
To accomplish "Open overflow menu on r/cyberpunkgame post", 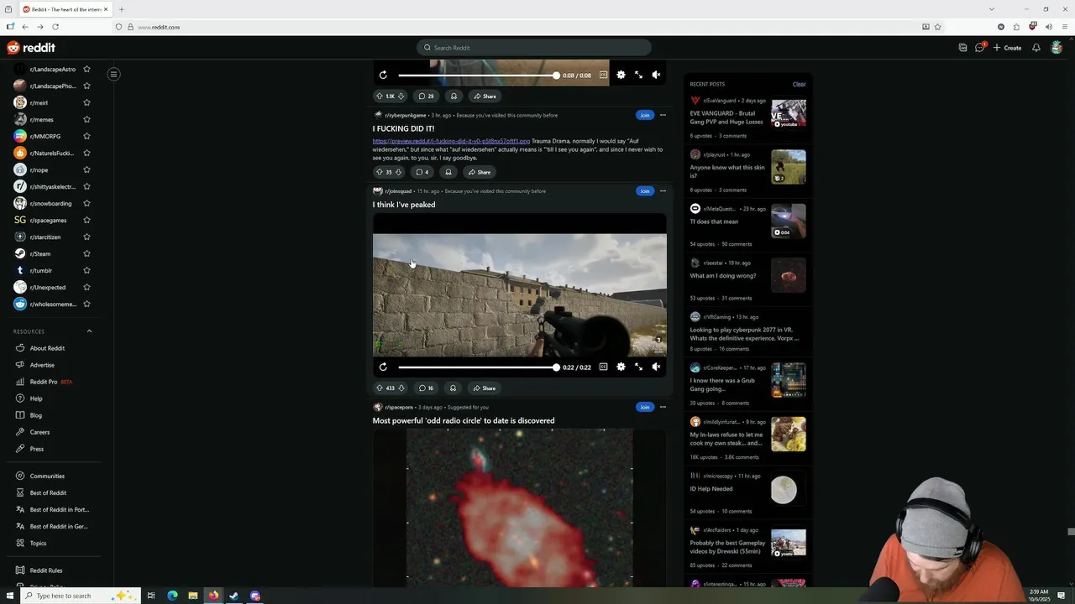I will tap(663, 115).
